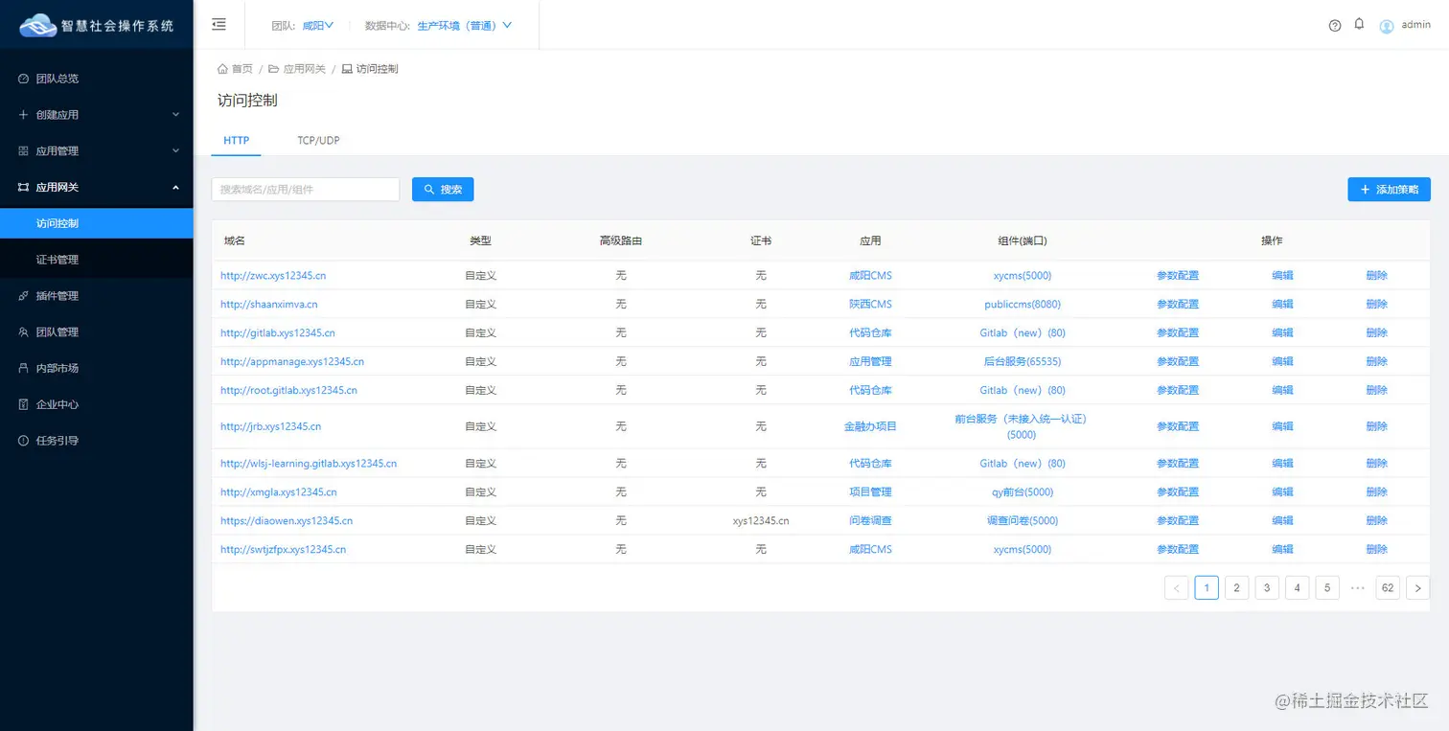Click the 搜索 button
This screenshot has height=731, width=1449.
tap(443, 190)
